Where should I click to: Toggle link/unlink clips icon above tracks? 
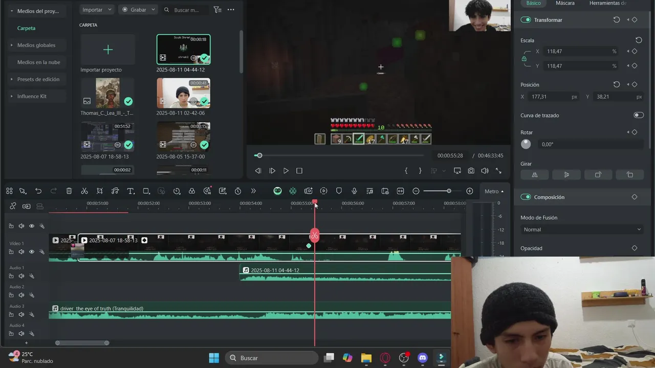pos(13,206)
